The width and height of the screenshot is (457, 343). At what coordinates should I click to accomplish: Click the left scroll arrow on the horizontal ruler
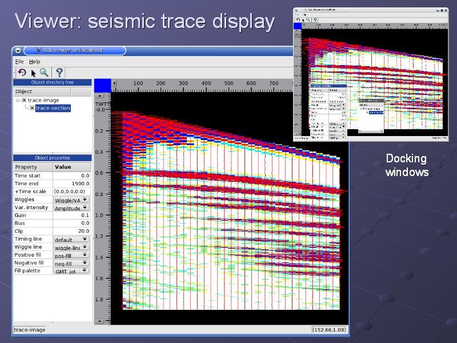point(114,83)
